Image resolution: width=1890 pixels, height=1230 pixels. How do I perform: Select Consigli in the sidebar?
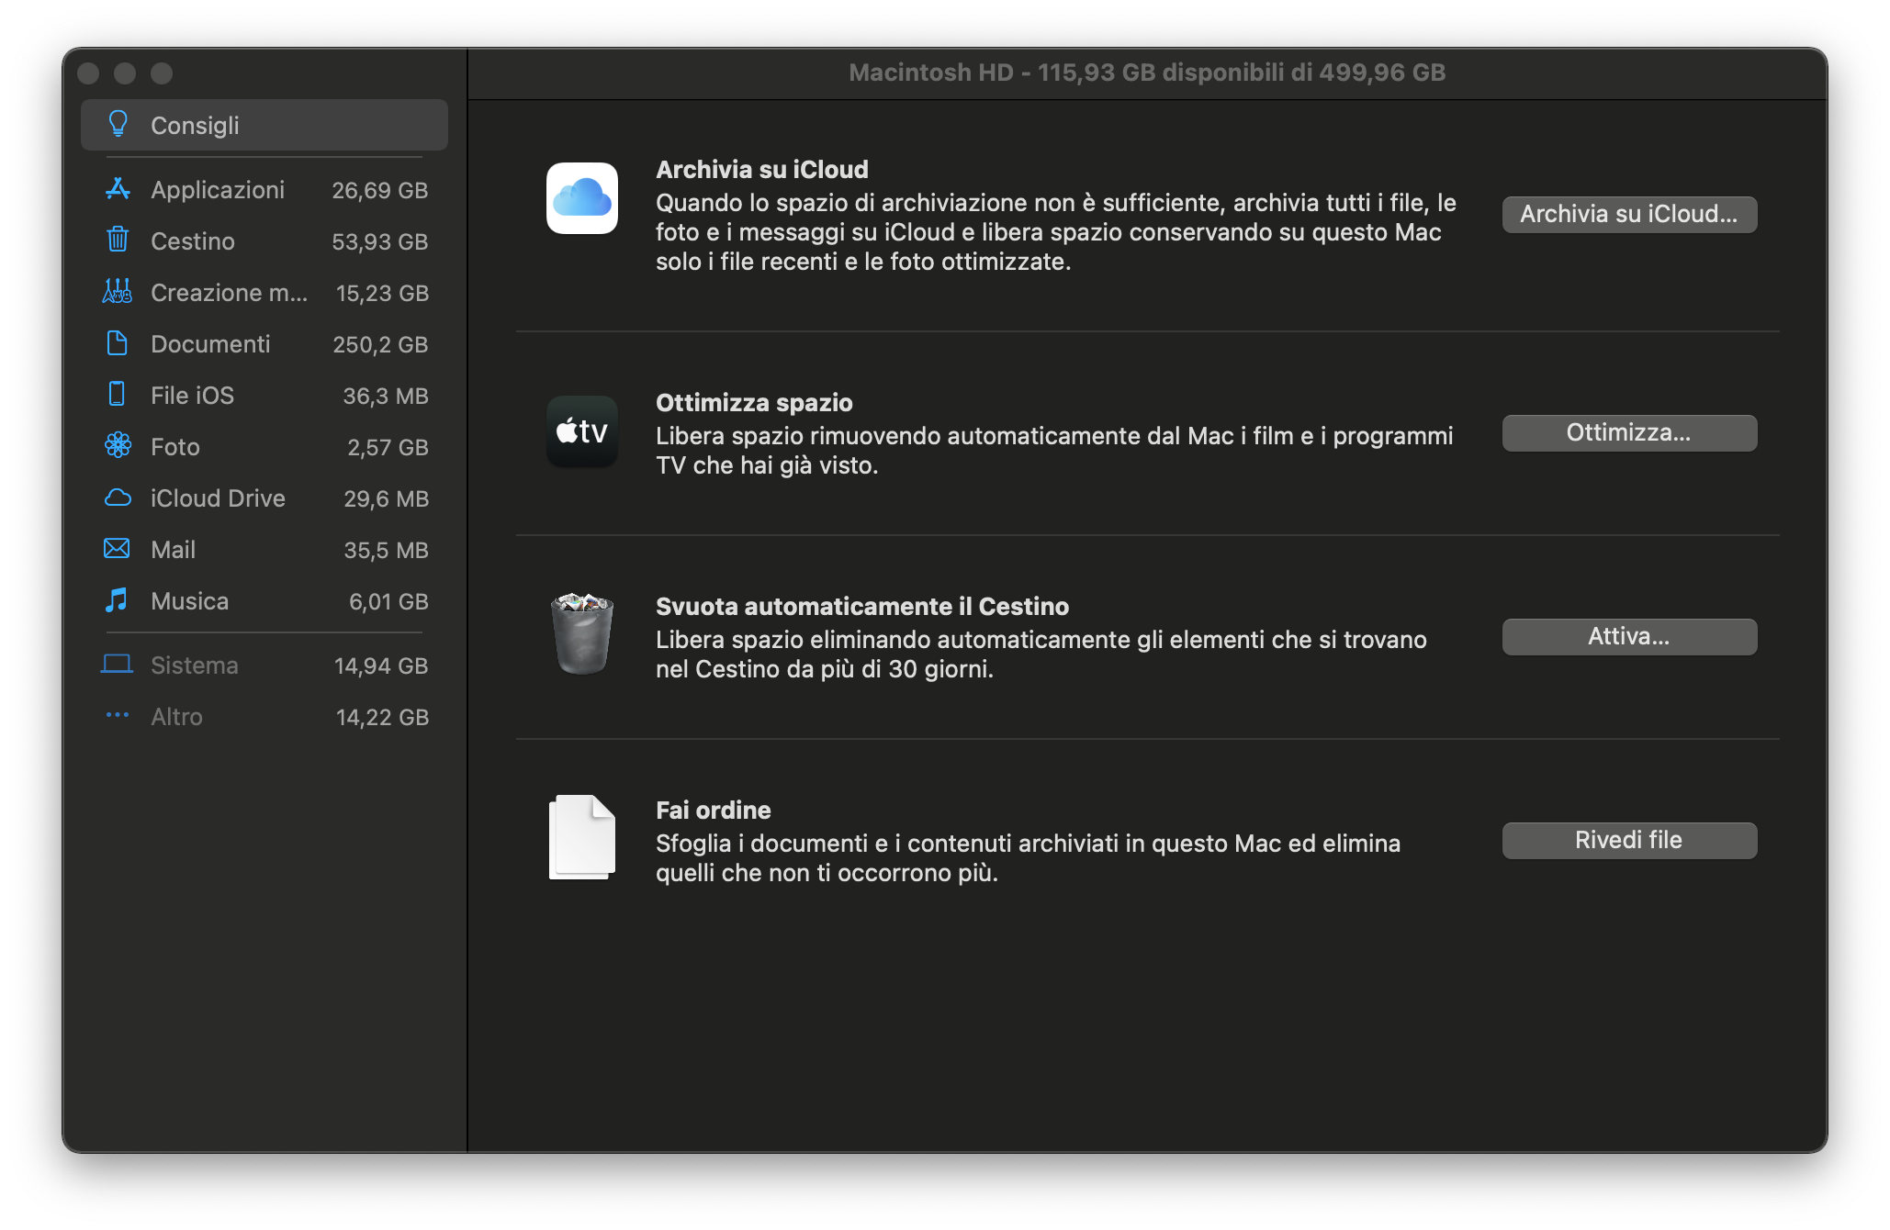tap(264, 125)
